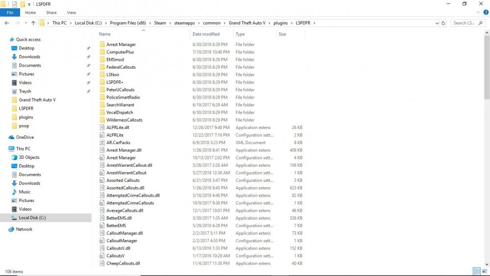Click 'This PC' in the address breadcrumb
This screenshot has height=276, width=490.
pyautogui.click(x=59, y=23)
